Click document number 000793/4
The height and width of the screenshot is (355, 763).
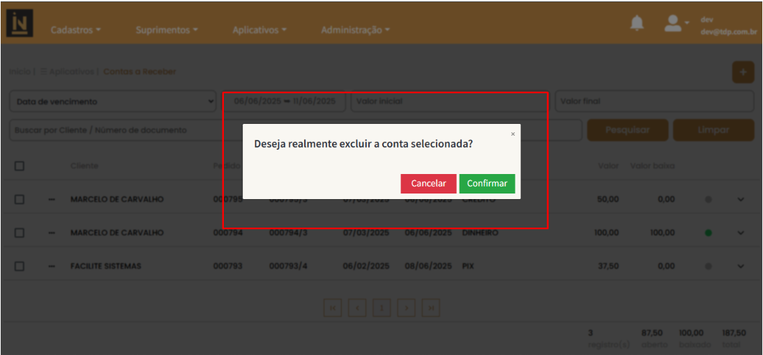[288, 266]
